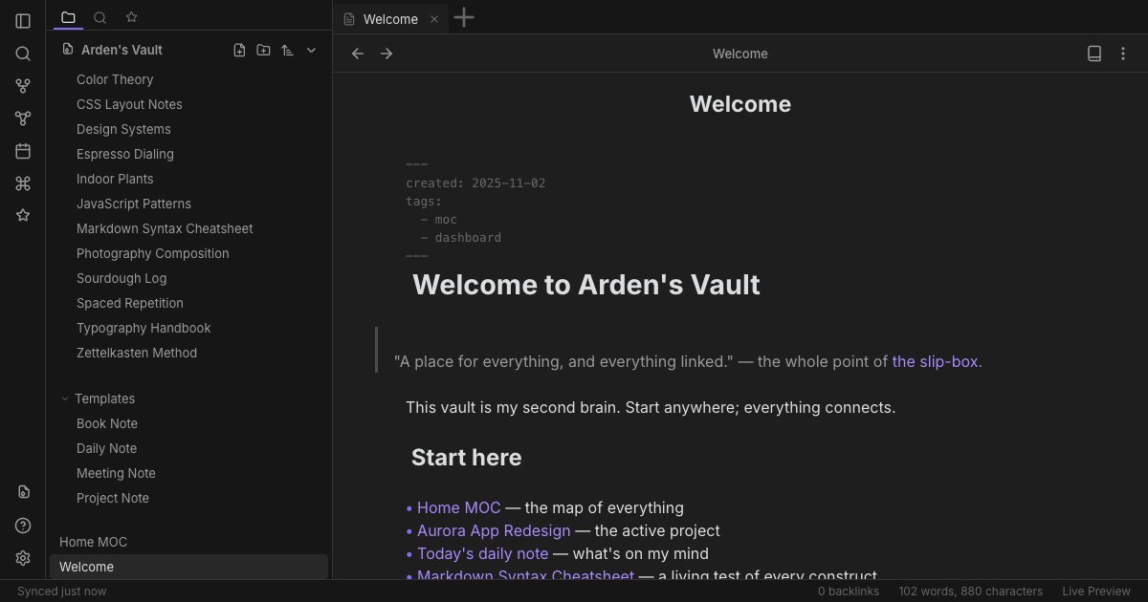Click the forked-branch graph icon in the ribbon
The width and height of the screenshot is (1148, 602).
click(23, 86)
